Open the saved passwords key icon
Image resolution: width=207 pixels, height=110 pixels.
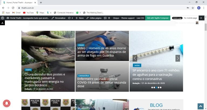click(x=188, y=8)
